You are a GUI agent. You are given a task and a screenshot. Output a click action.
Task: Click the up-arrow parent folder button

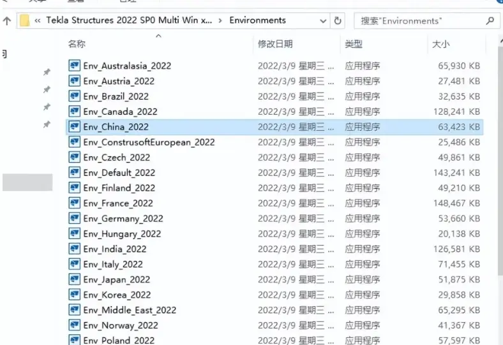pos(7,21)
